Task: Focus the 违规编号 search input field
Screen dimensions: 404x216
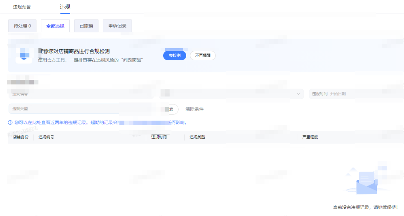Action: pyautogui.click(x=81, y=94)
